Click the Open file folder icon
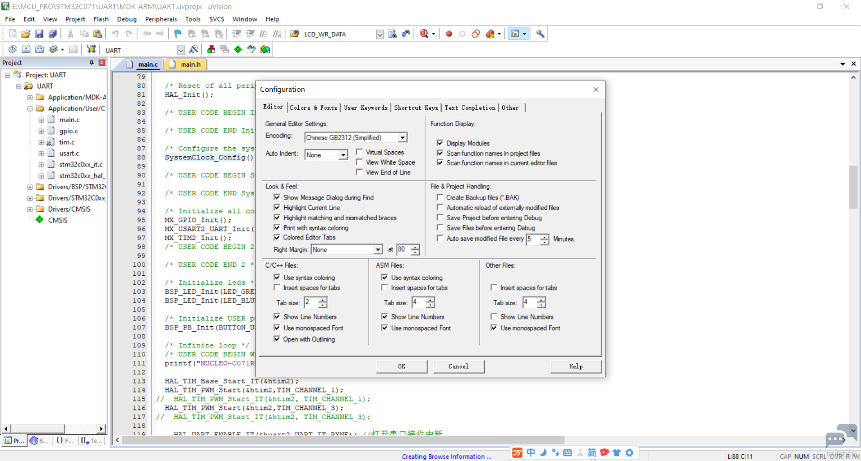Viewport: 861px width, 461px height. point(26,34)
